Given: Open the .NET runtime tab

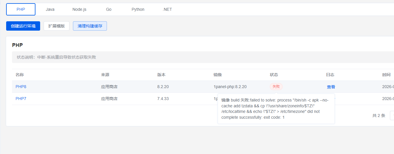Looking at the screenshot, I should click(x=167, y=9).
